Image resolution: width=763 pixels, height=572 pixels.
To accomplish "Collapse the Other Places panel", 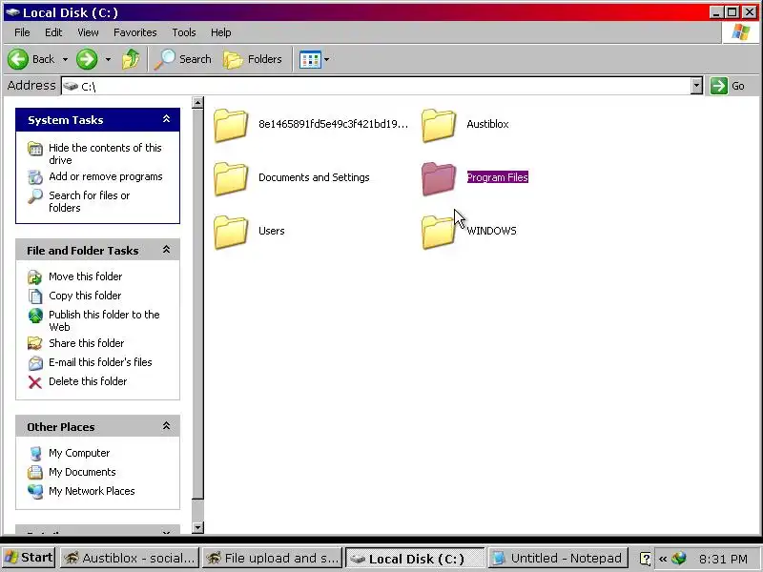I will pos(166,426).
